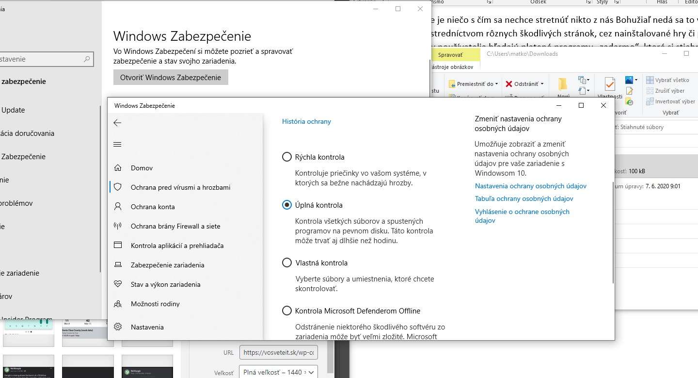
Task: Click the search magnifier in the settings search box
Action: 87,59
